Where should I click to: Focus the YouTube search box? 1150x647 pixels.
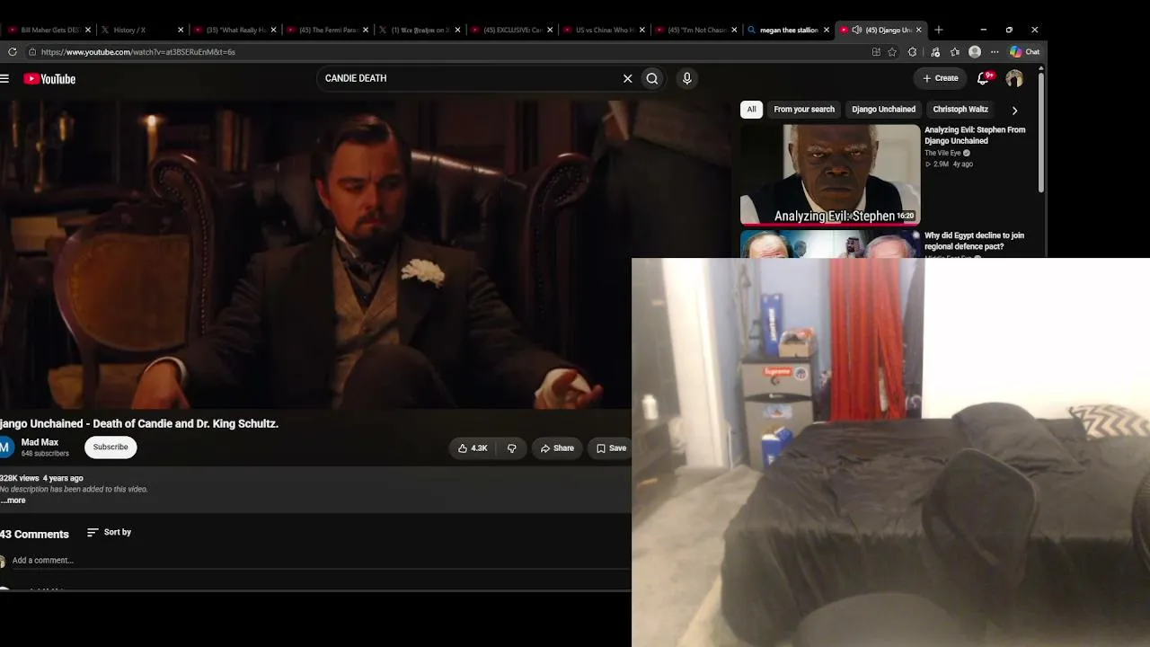coord(471,79)
